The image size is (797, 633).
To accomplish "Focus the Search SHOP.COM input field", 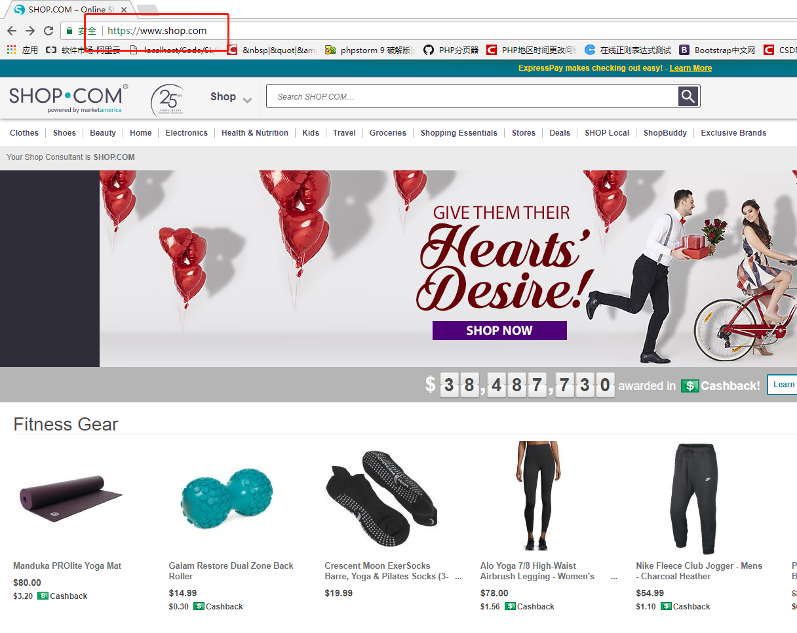I will tap(472, 96).
